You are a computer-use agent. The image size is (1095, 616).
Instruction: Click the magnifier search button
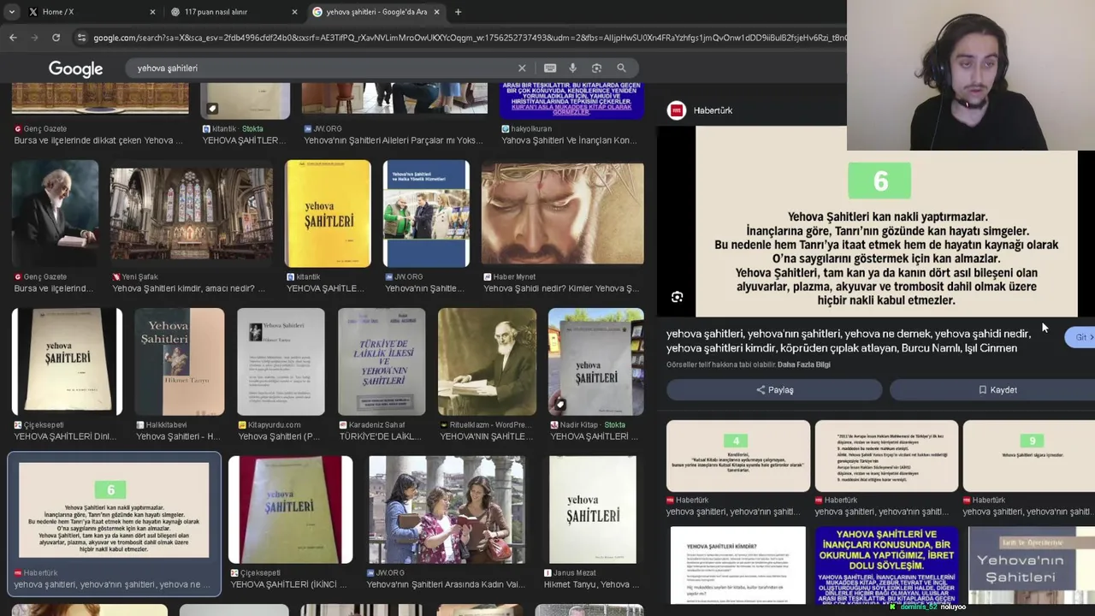point(622,68)
